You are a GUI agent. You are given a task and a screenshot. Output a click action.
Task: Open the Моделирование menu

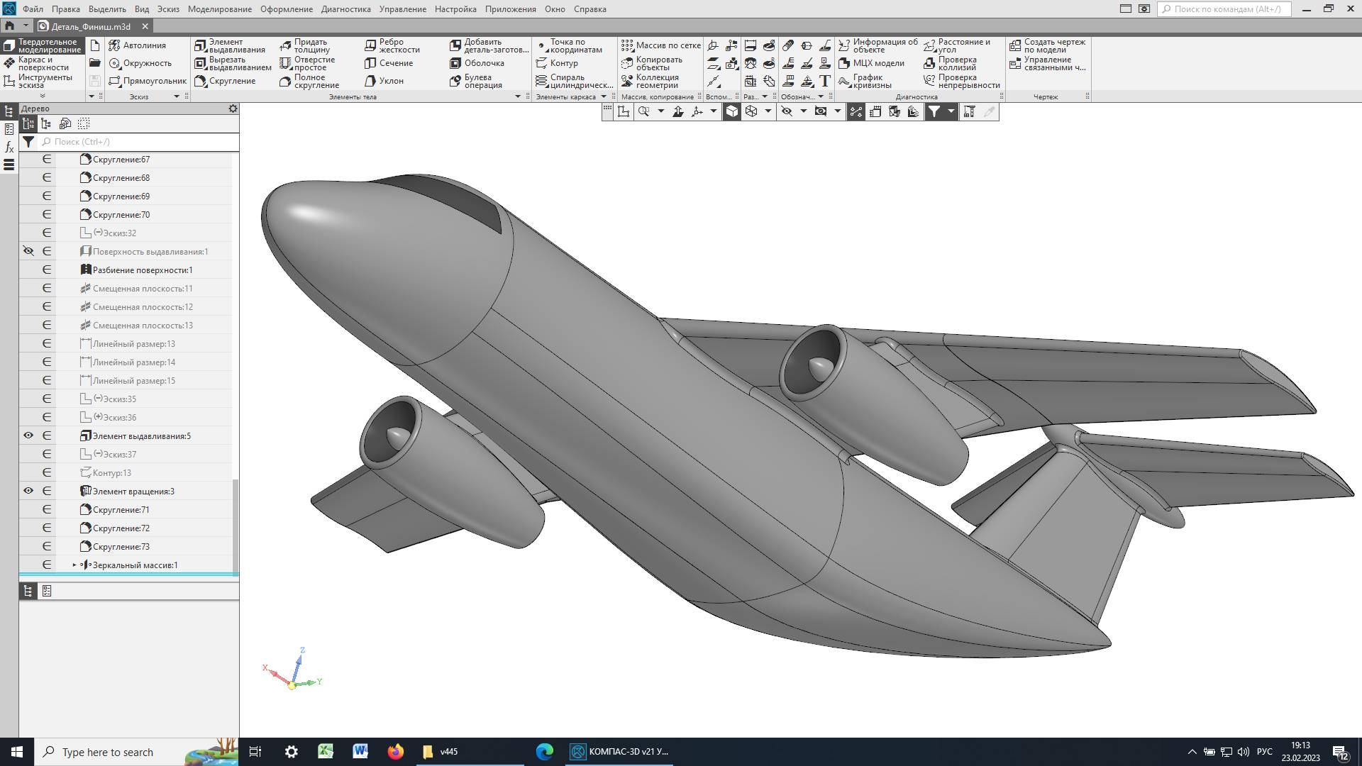[219, 9]
